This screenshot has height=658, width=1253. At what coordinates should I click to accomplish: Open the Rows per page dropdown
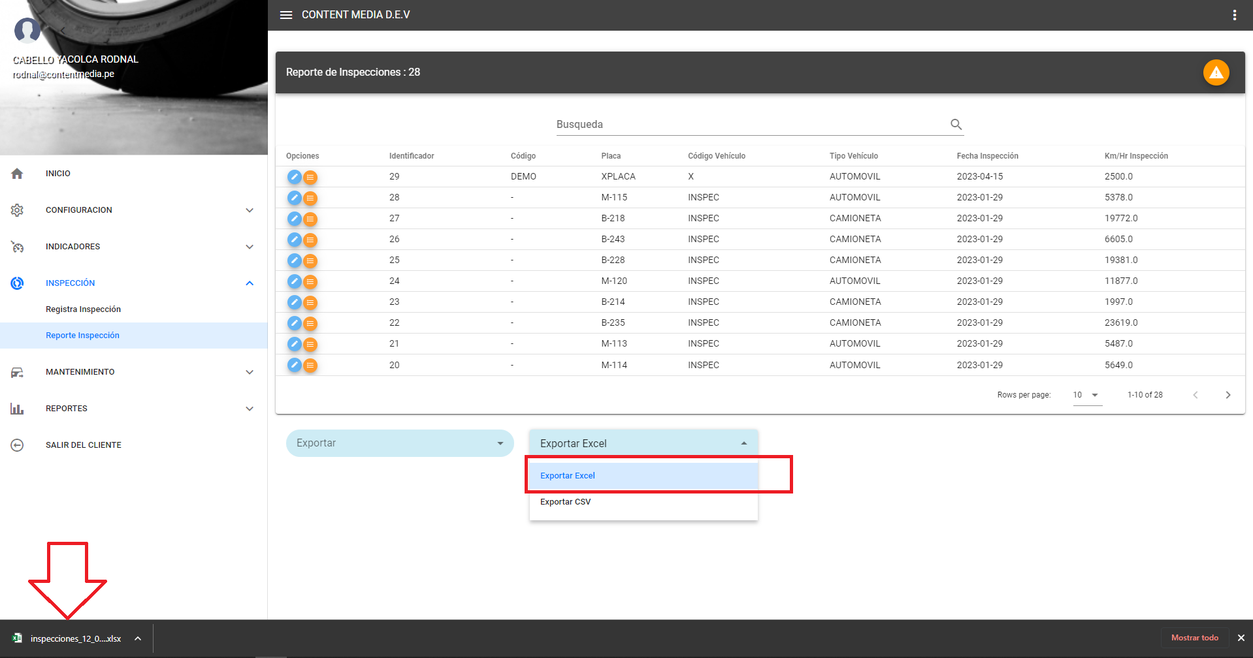tap(1086, 395)
